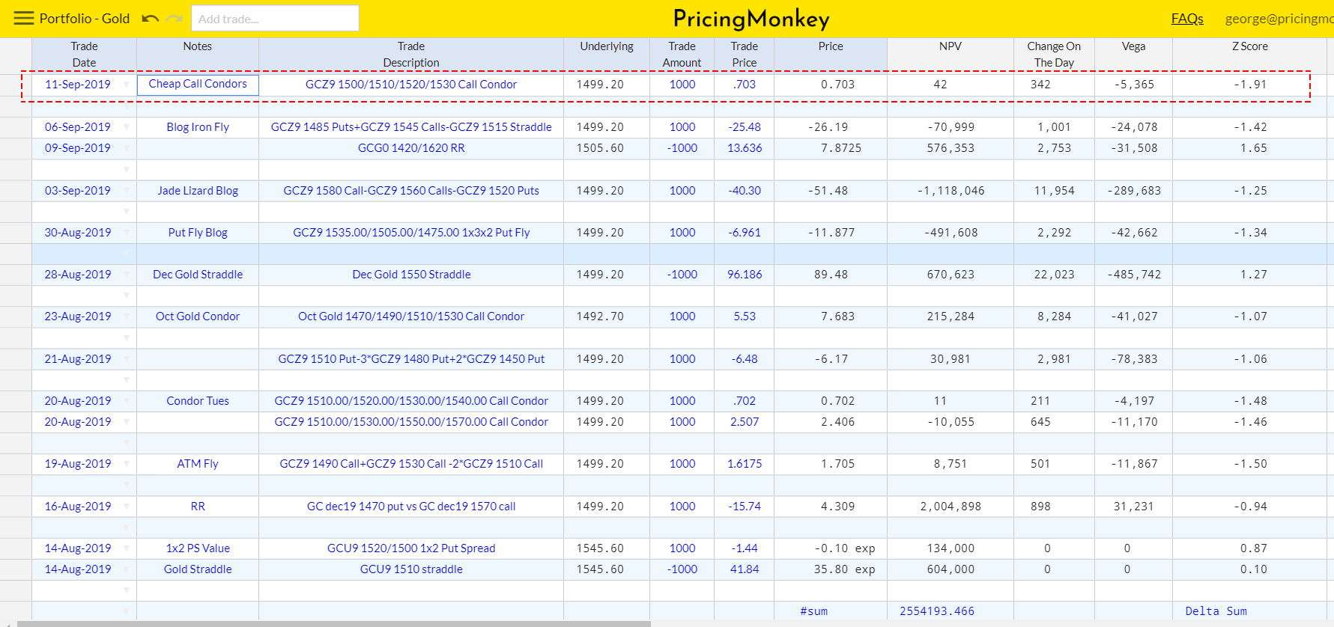Open the Portfolio - Gold title
The width and height of the screenshot is (1334, 627).
[x=85, y=19]
